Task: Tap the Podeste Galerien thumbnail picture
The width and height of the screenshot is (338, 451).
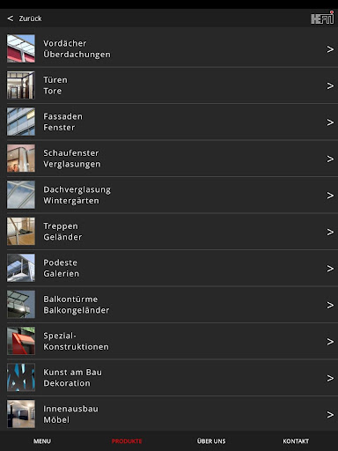Action: point(21,268)
